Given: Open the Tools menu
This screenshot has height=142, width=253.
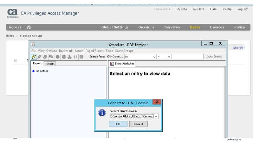Looking at the screenshot, I should point(109,51).
